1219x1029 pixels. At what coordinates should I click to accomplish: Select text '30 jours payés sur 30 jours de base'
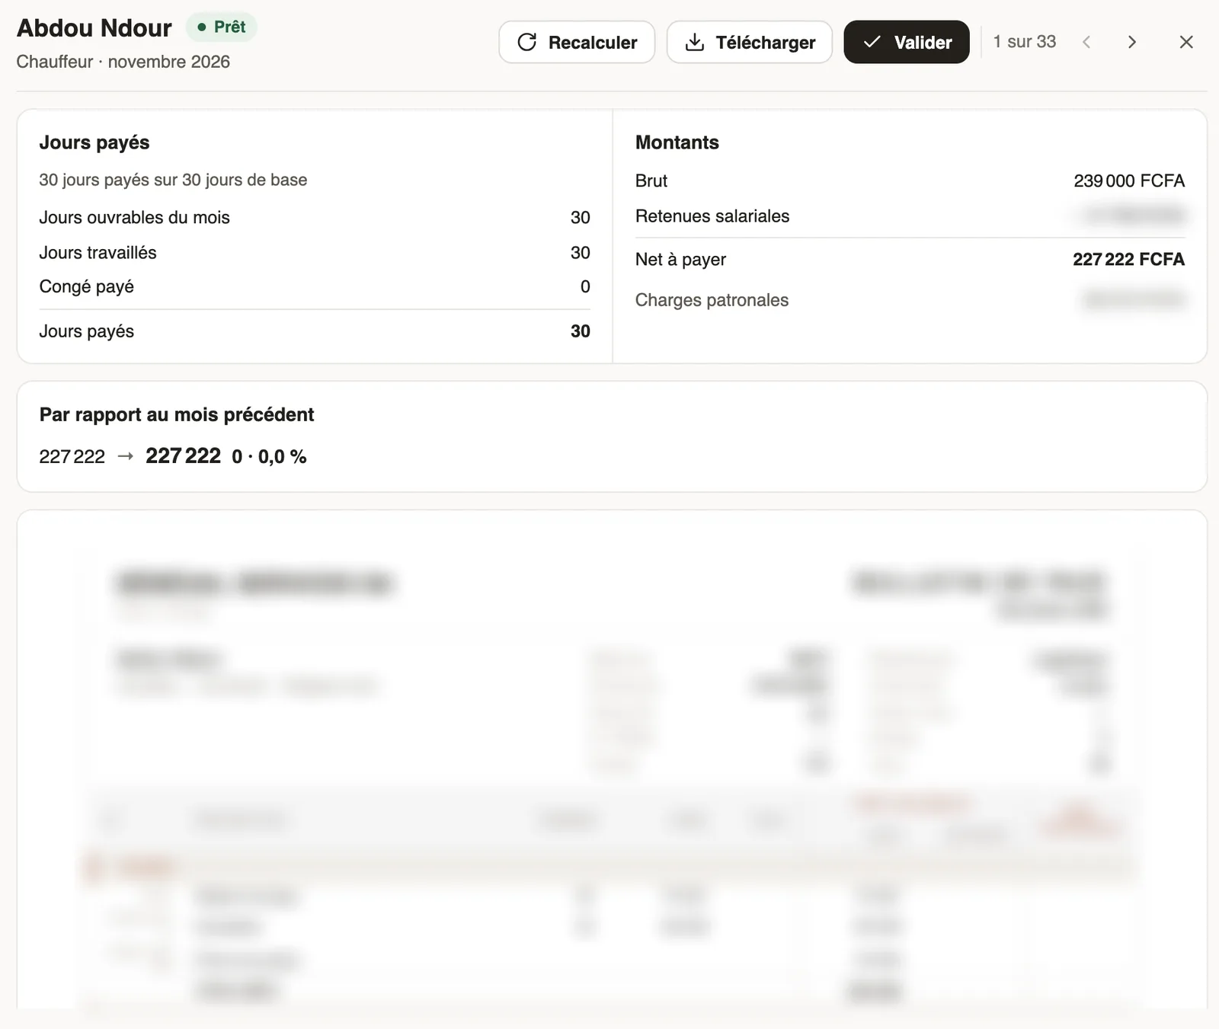[x=174, y=180]
